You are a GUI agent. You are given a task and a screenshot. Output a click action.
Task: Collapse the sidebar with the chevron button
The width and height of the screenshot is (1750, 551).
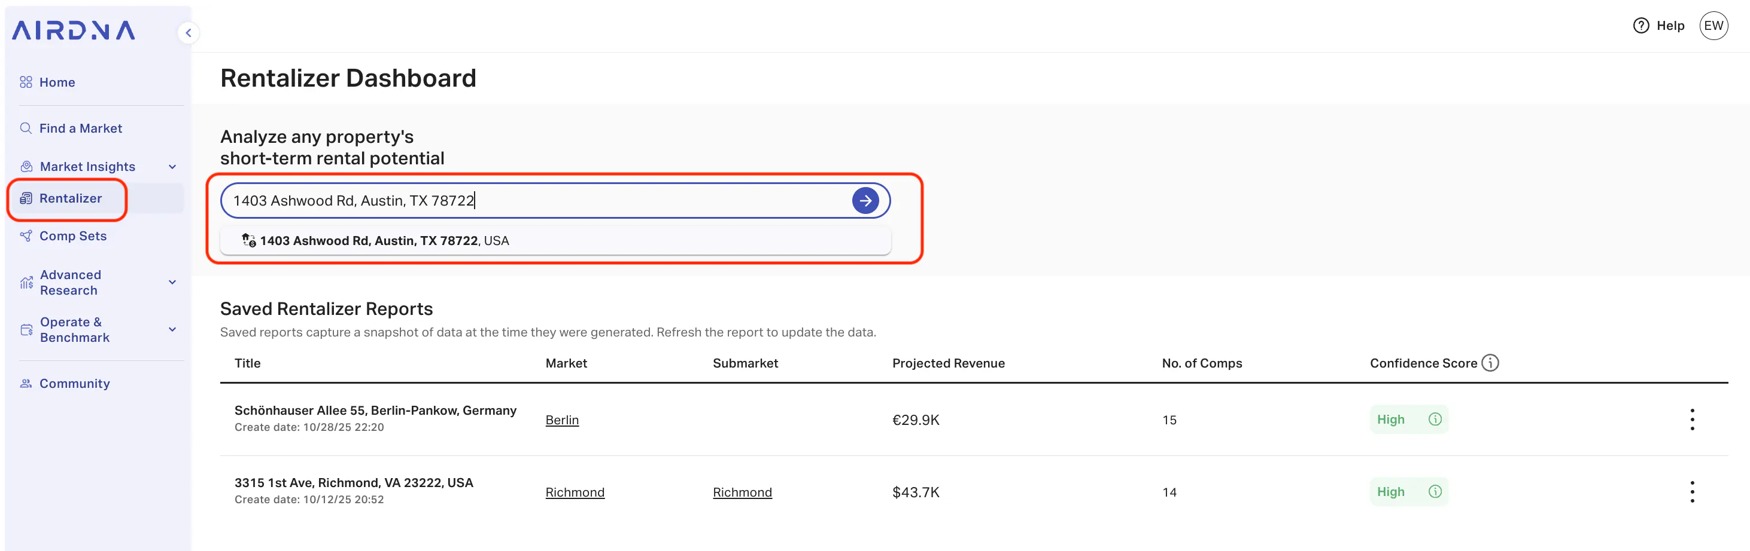point(188,33)
